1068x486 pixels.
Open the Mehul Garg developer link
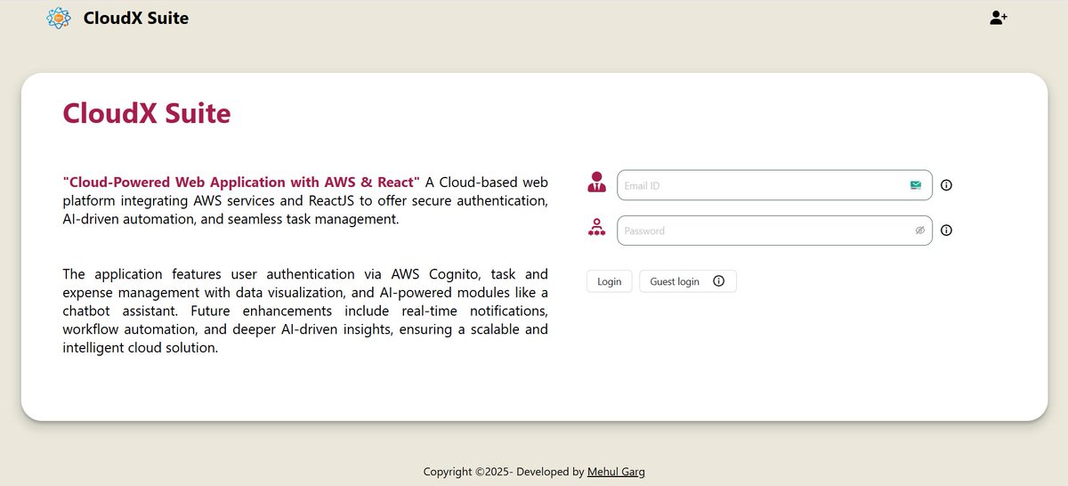coord(616,472)
